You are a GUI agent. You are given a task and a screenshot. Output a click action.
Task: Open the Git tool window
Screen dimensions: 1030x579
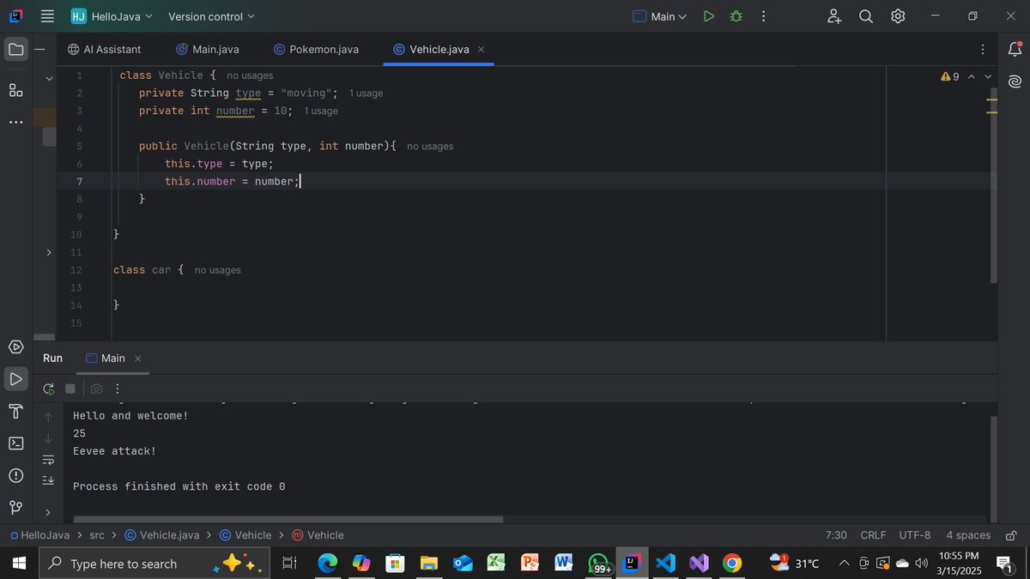(15, 507)
